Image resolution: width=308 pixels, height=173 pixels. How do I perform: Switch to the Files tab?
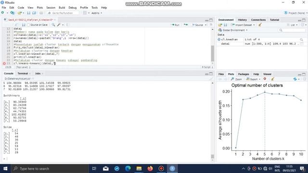[x=221, y=74]
